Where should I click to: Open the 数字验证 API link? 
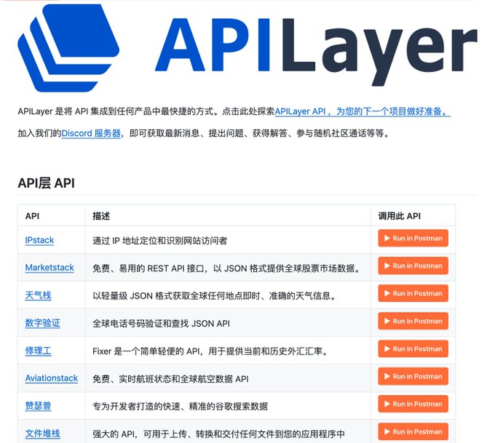(43, 323)
